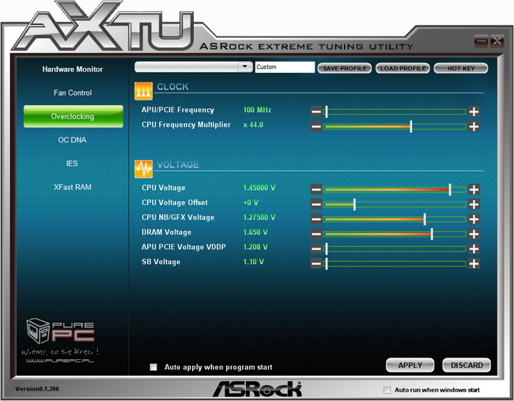Enable Auto apply when program start
514x401 pixels.
[x=153, y=367]
